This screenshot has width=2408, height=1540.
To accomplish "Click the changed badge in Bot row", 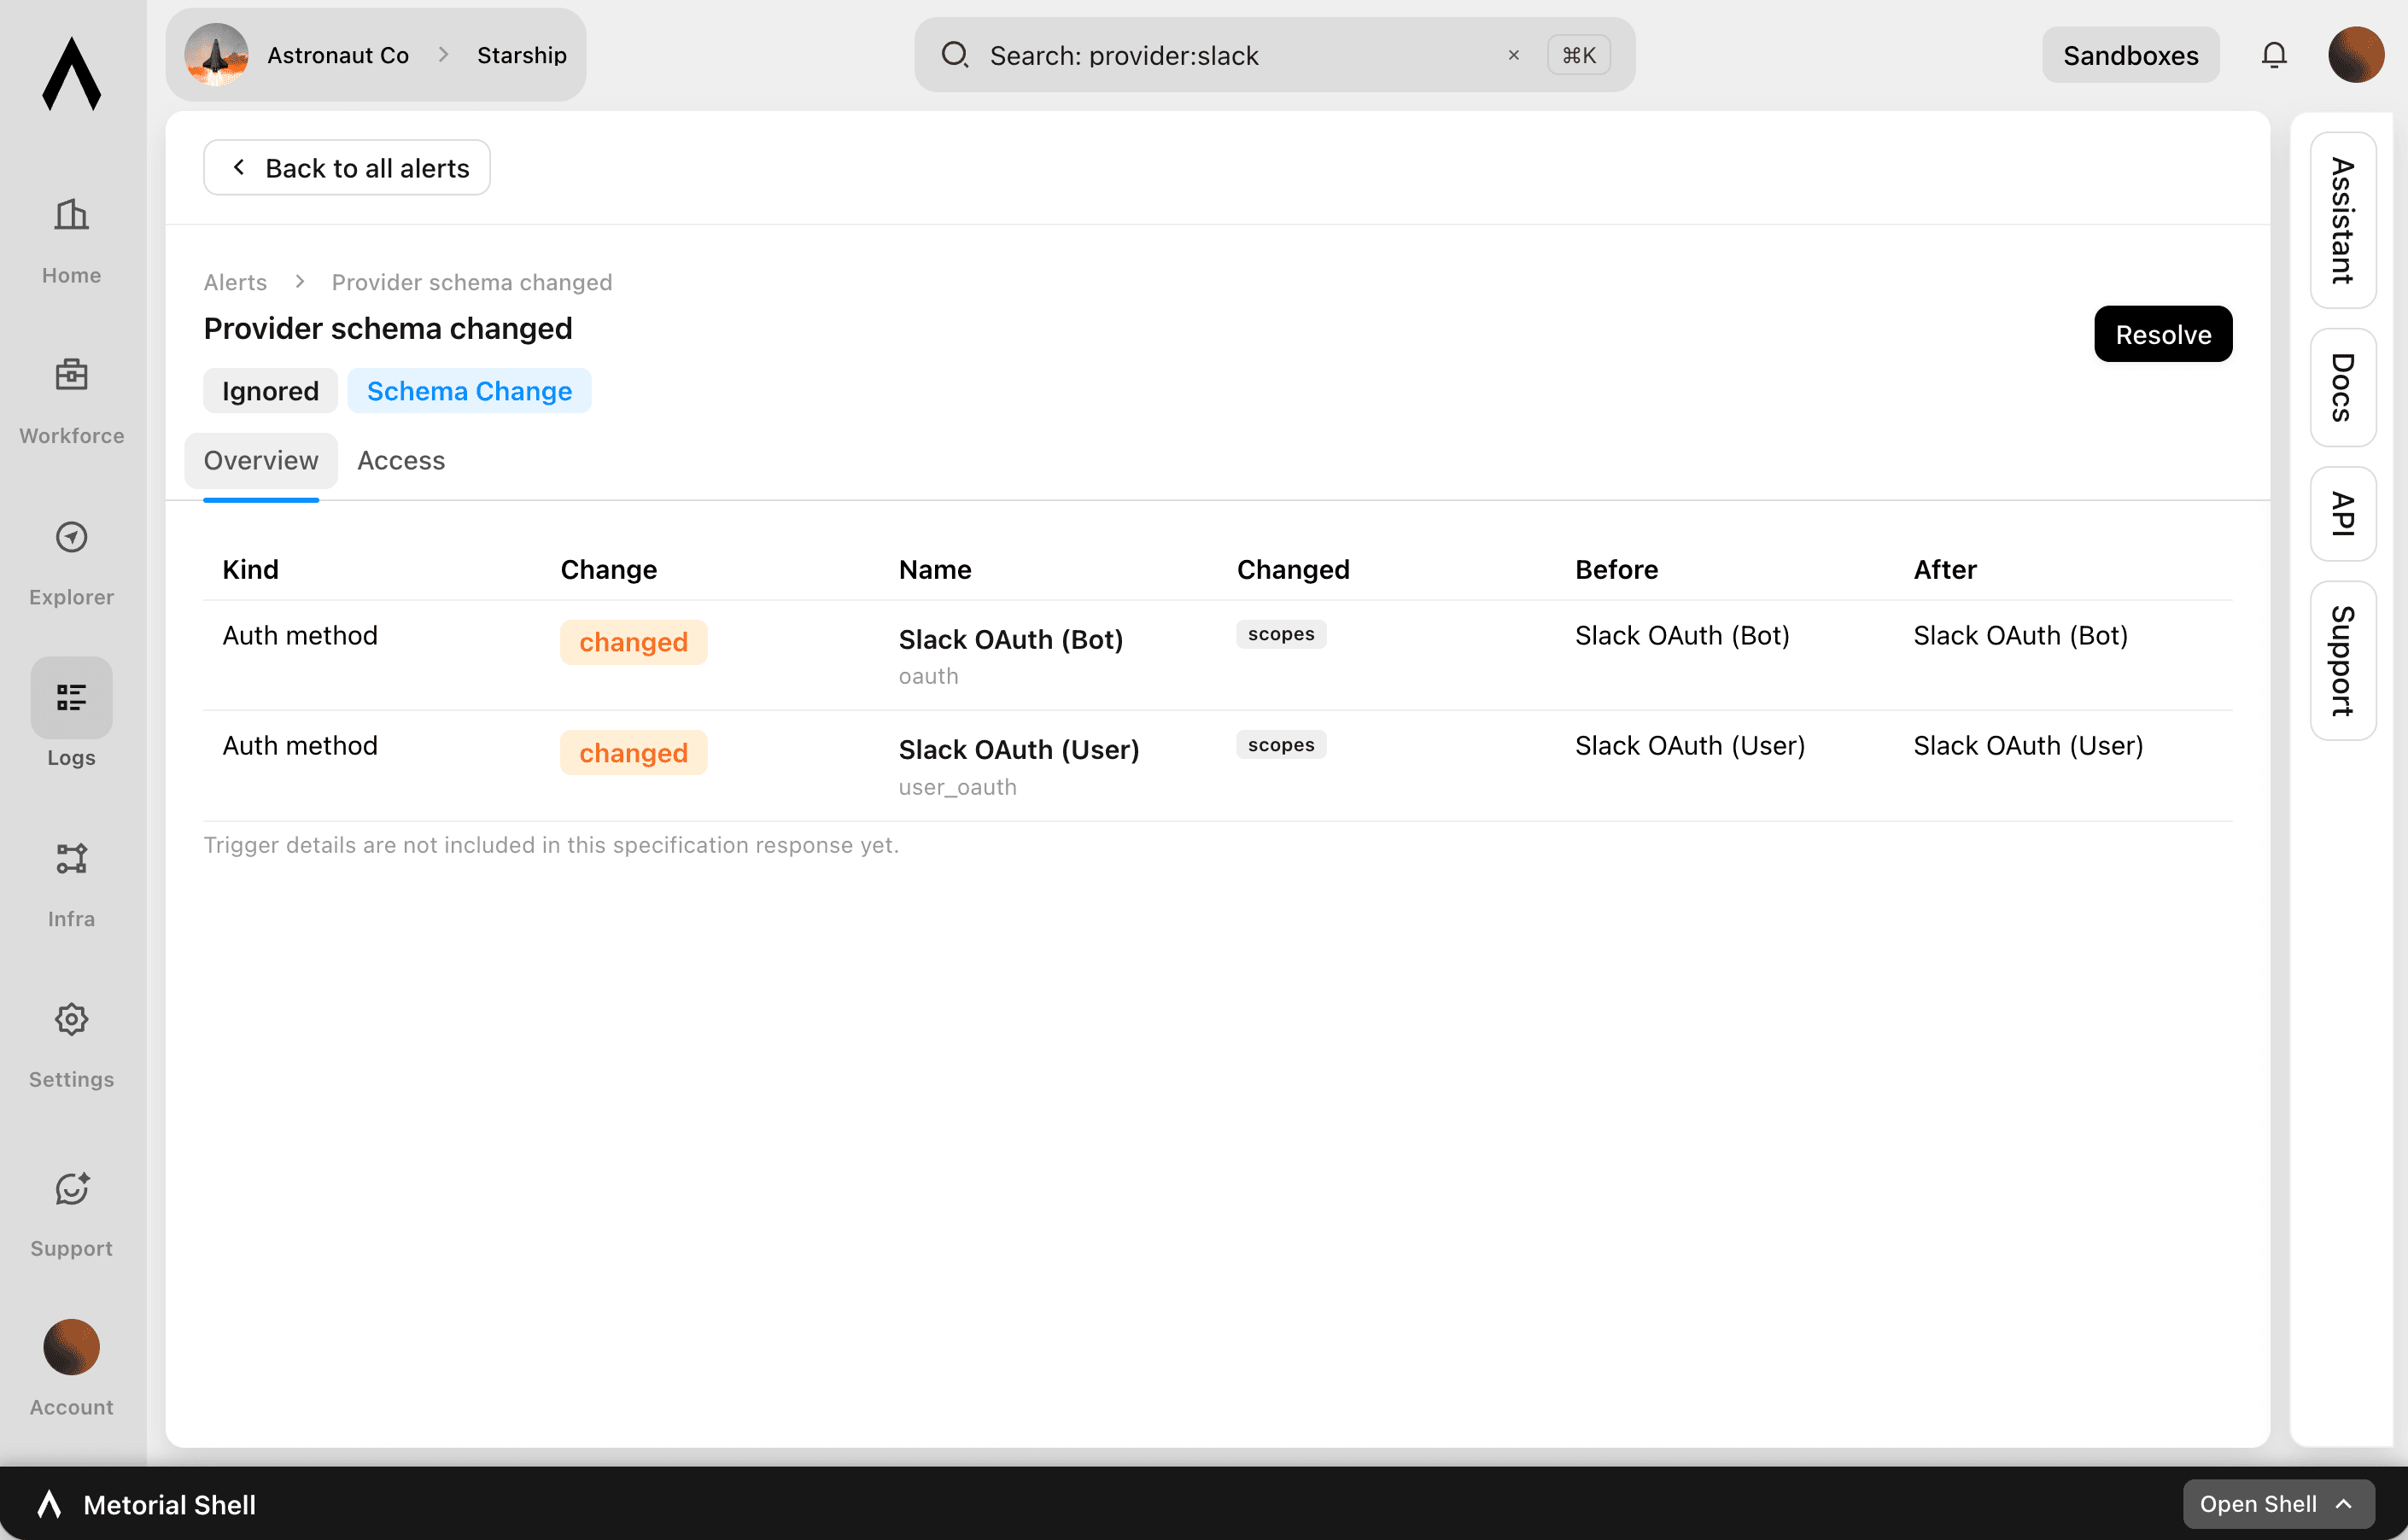I will click(x=633, y=642).
